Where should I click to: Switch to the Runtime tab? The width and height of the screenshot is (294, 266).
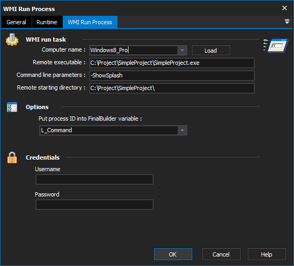point(47,22)
